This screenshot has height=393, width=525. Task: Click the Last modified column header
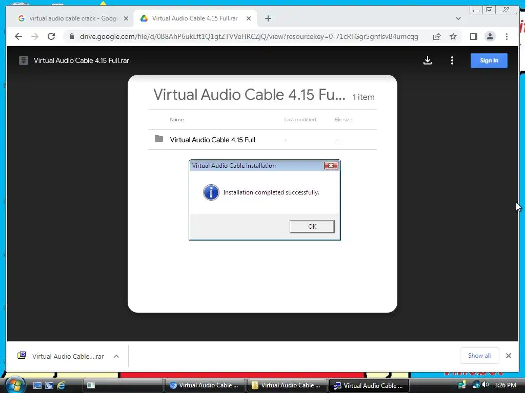[300, 119]
